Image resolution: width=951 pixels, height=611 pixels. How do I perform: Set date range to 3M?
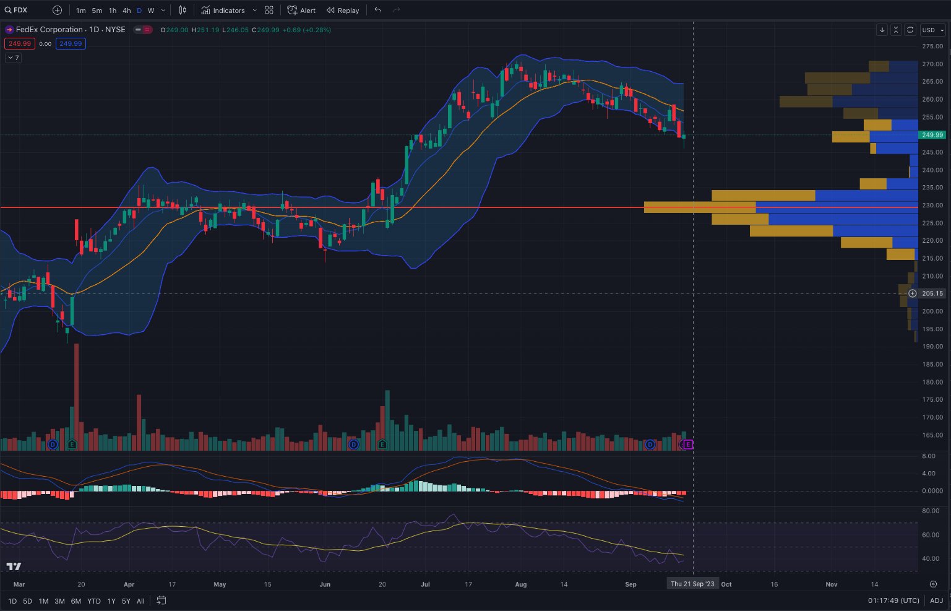pyautogui.click(x=59, y=601)
